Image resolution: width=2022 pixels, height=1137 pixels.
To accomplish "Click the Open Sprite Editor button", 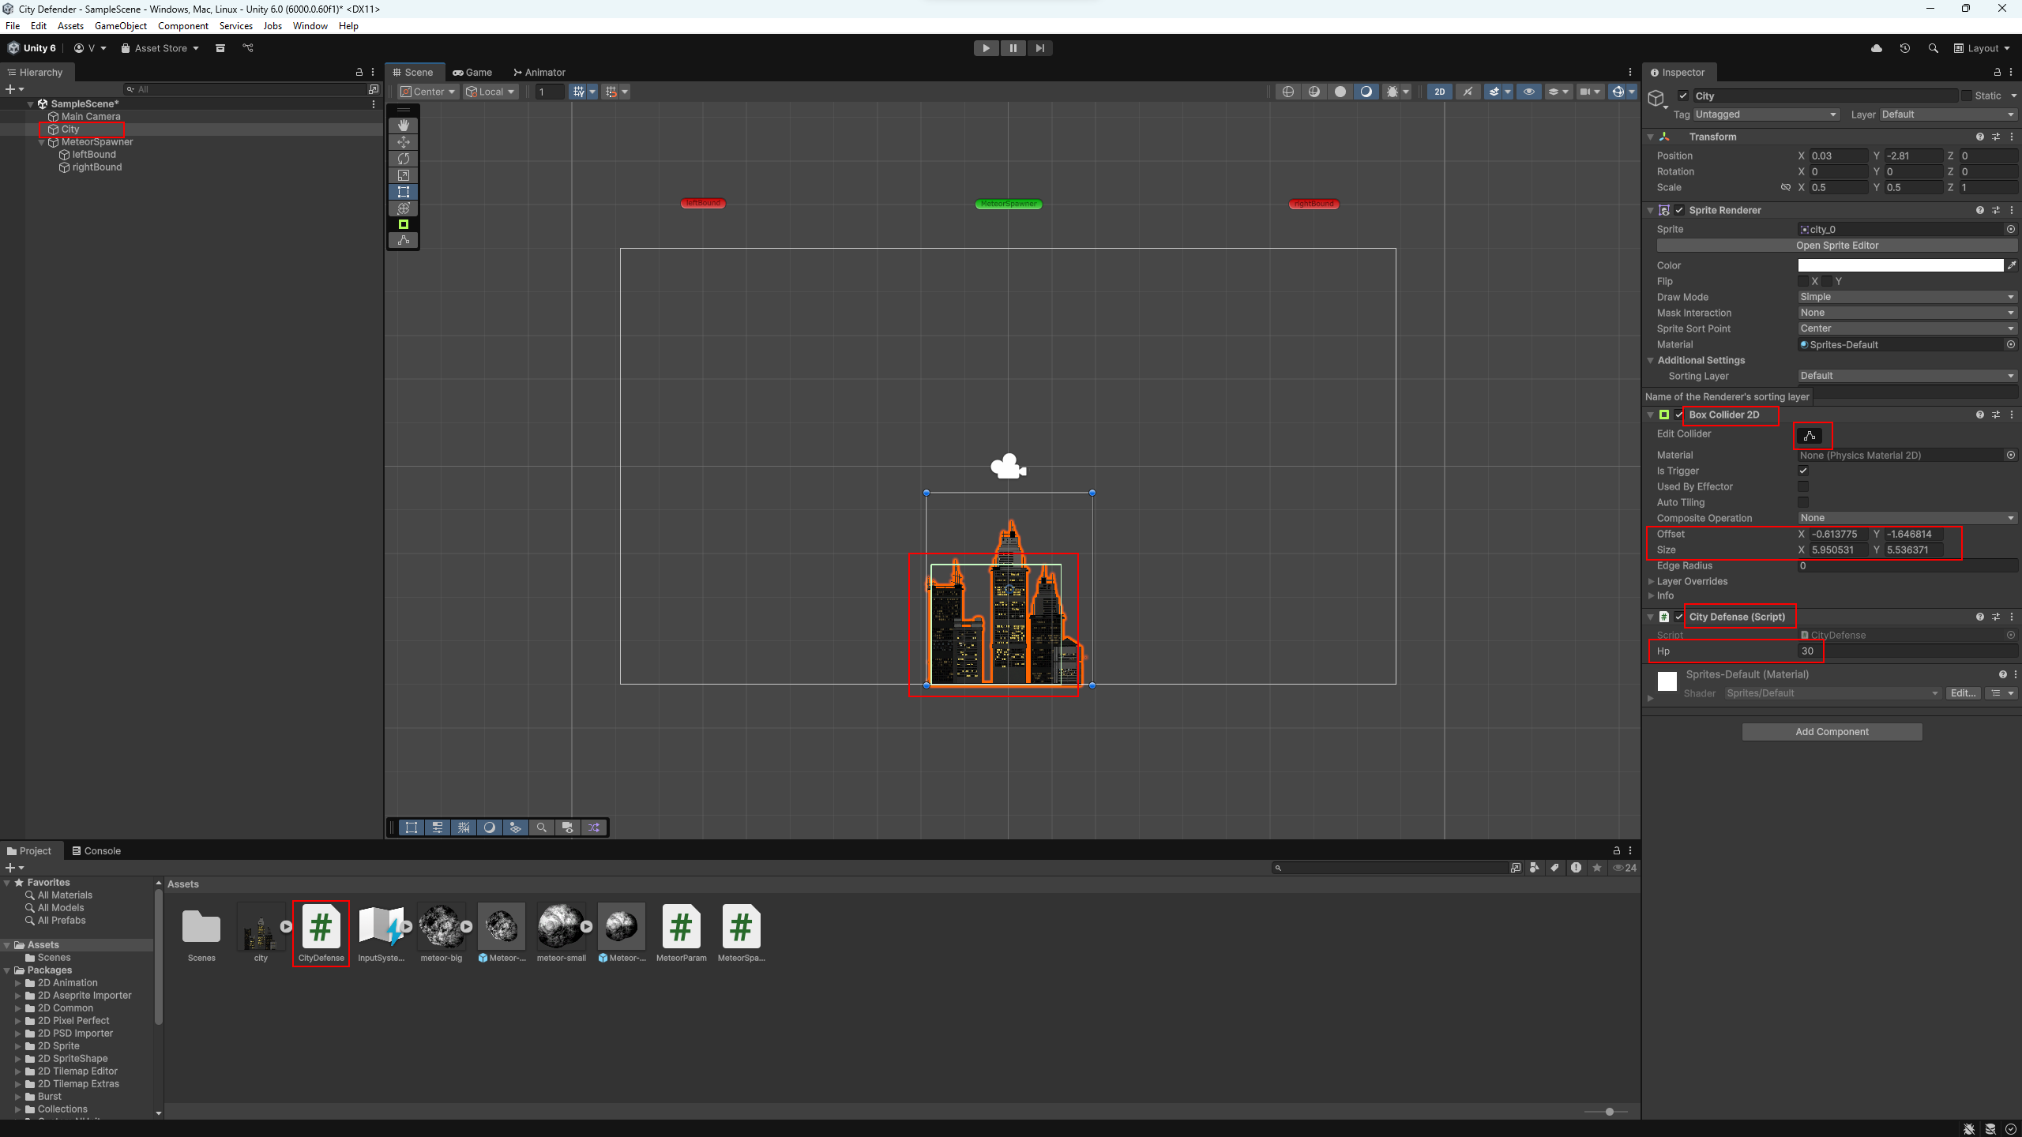I will coord(1836,246).
